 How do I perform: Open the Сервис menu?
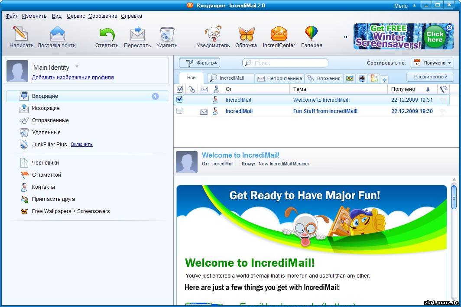[75, 16]
